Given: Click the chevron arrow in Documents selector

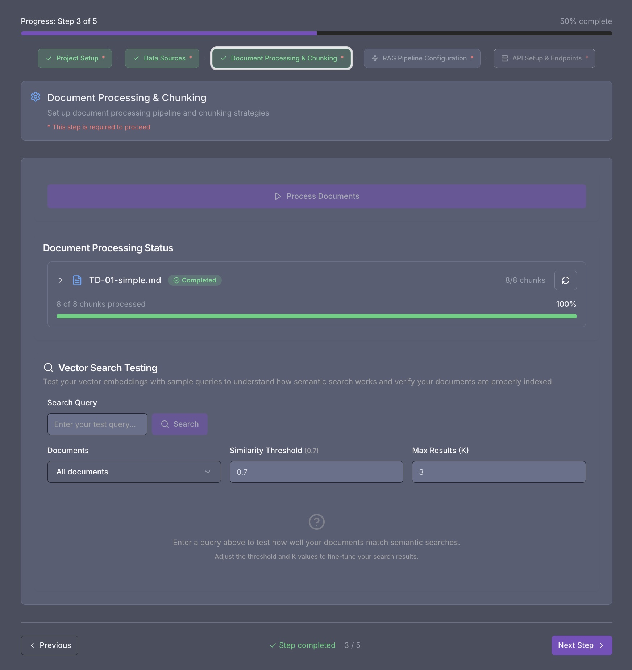Looking at the screenshot, I should click(x=208, y=472).
